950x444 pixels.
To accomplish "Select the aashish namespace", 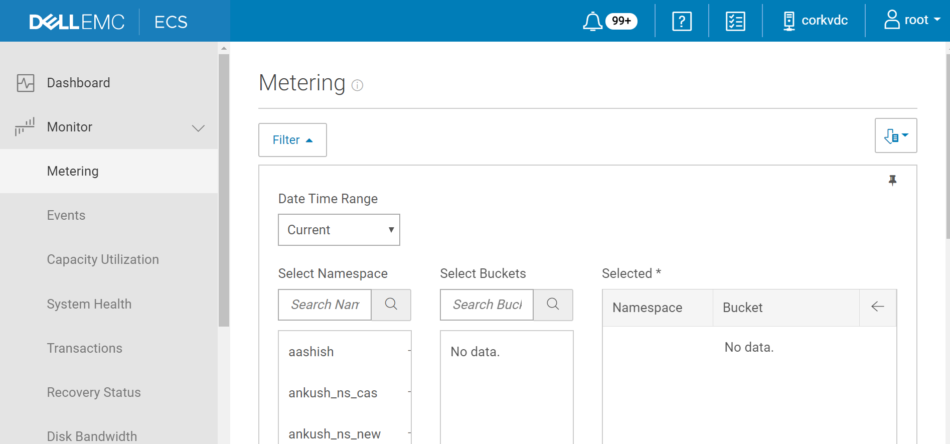I will (311, 352).
